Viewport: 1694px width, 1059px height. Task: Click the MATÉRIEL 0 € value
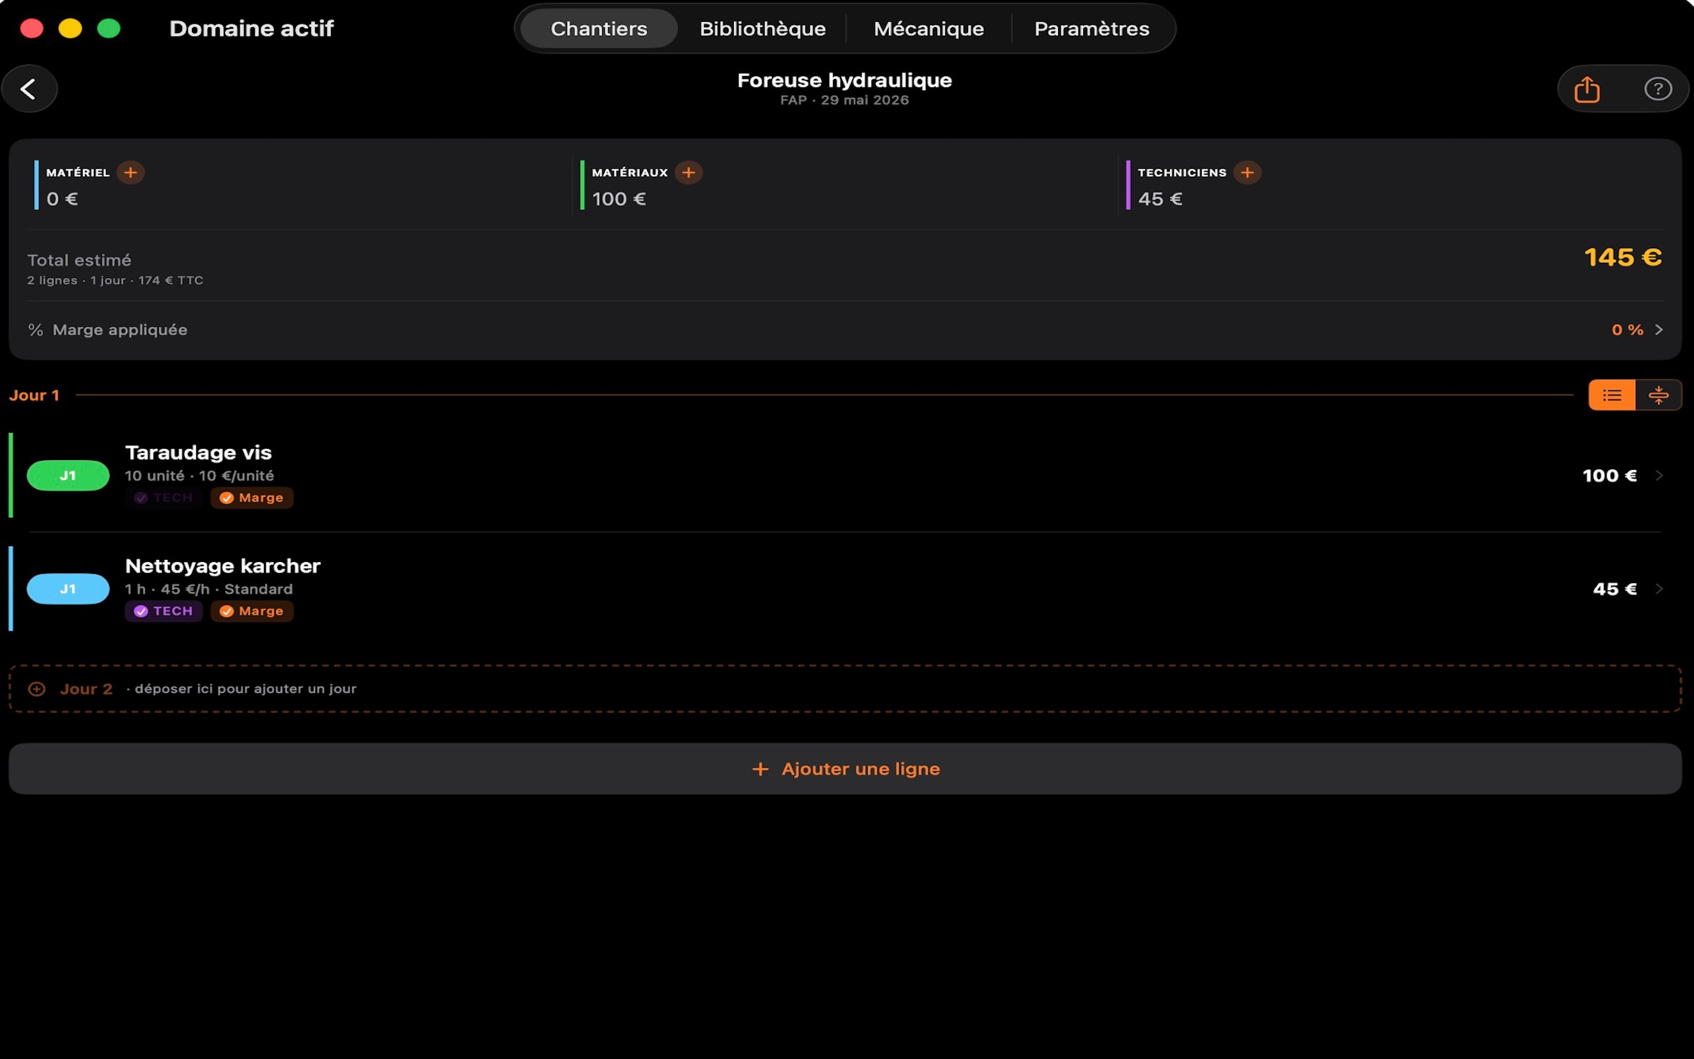coord(62,199)
